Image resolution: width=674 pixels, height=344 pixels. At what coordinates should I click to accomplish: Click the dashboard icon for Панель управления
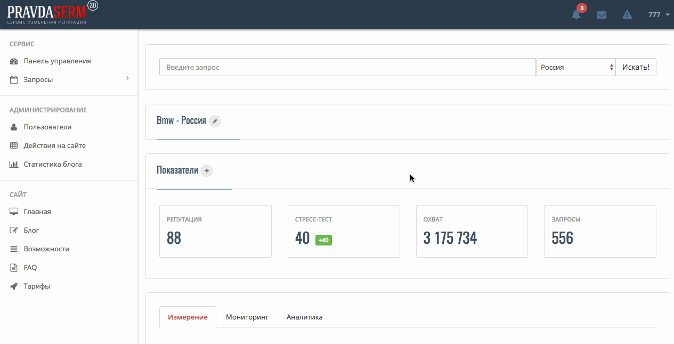click(14, 61)
